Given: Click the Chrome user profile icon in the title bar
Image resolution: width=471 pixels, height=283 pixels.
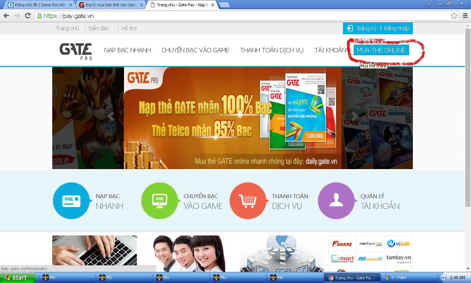Looking at the screenshot, I should [428, 3].
